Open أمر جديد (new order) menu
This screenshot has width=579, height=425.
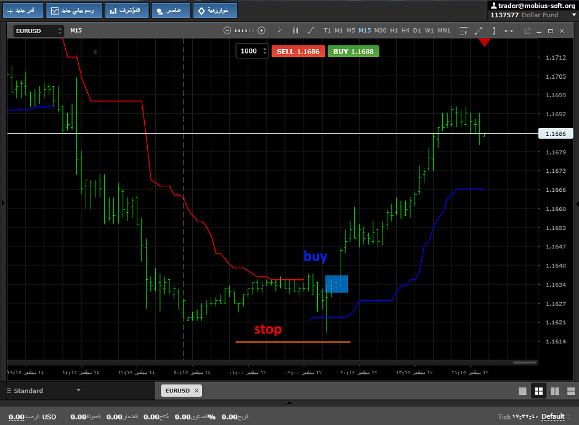tap(23, 10)
